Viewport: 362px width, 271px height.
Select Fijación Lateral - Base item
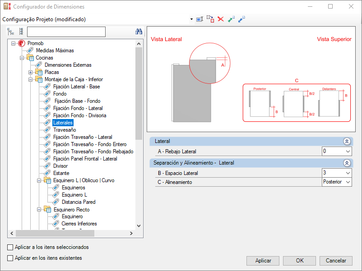[76, 87]
